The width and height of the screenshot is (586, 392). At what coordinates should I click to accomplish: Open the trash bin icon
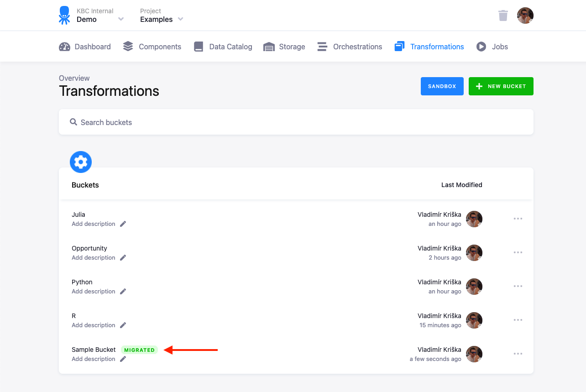503,16
